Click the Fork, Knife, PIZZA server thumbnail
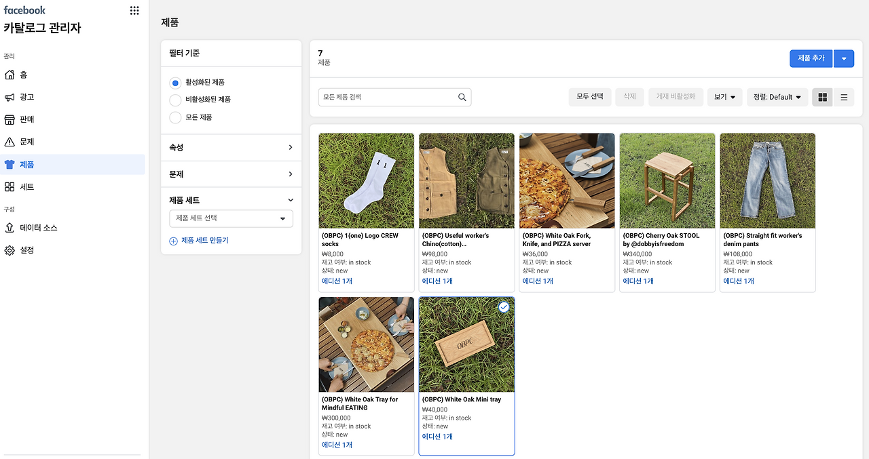Viewport: 869px width, 459px height. tap(568, 181)
